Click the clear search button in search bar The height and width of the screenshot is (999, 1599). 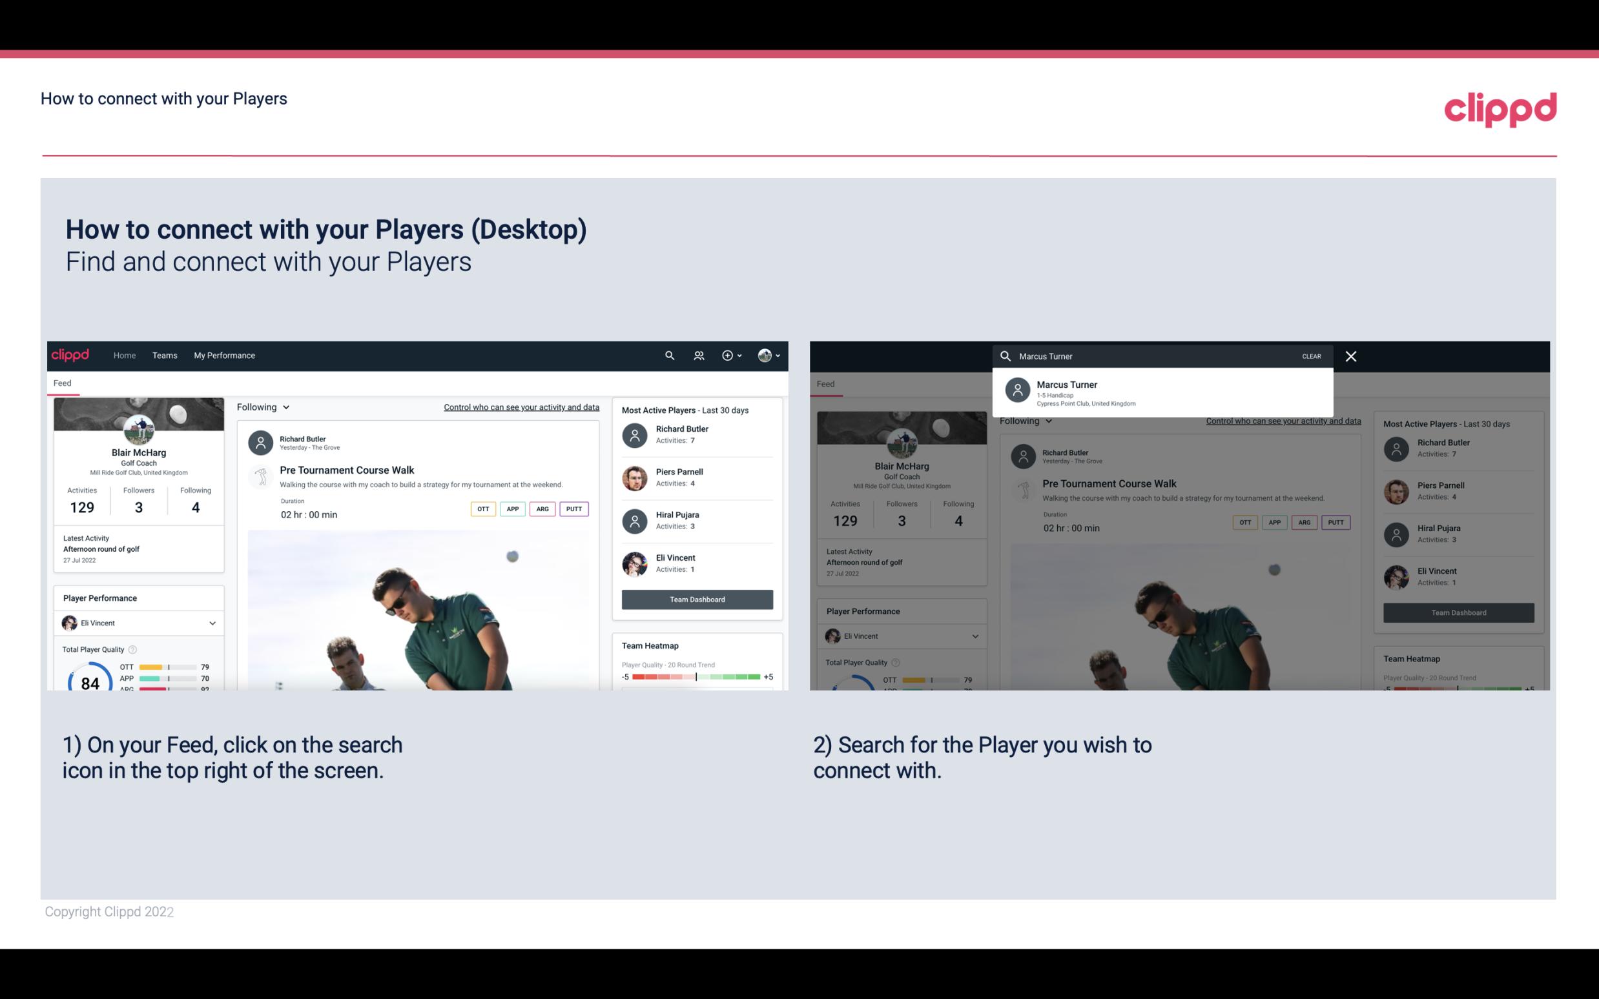click(1311, 356)
